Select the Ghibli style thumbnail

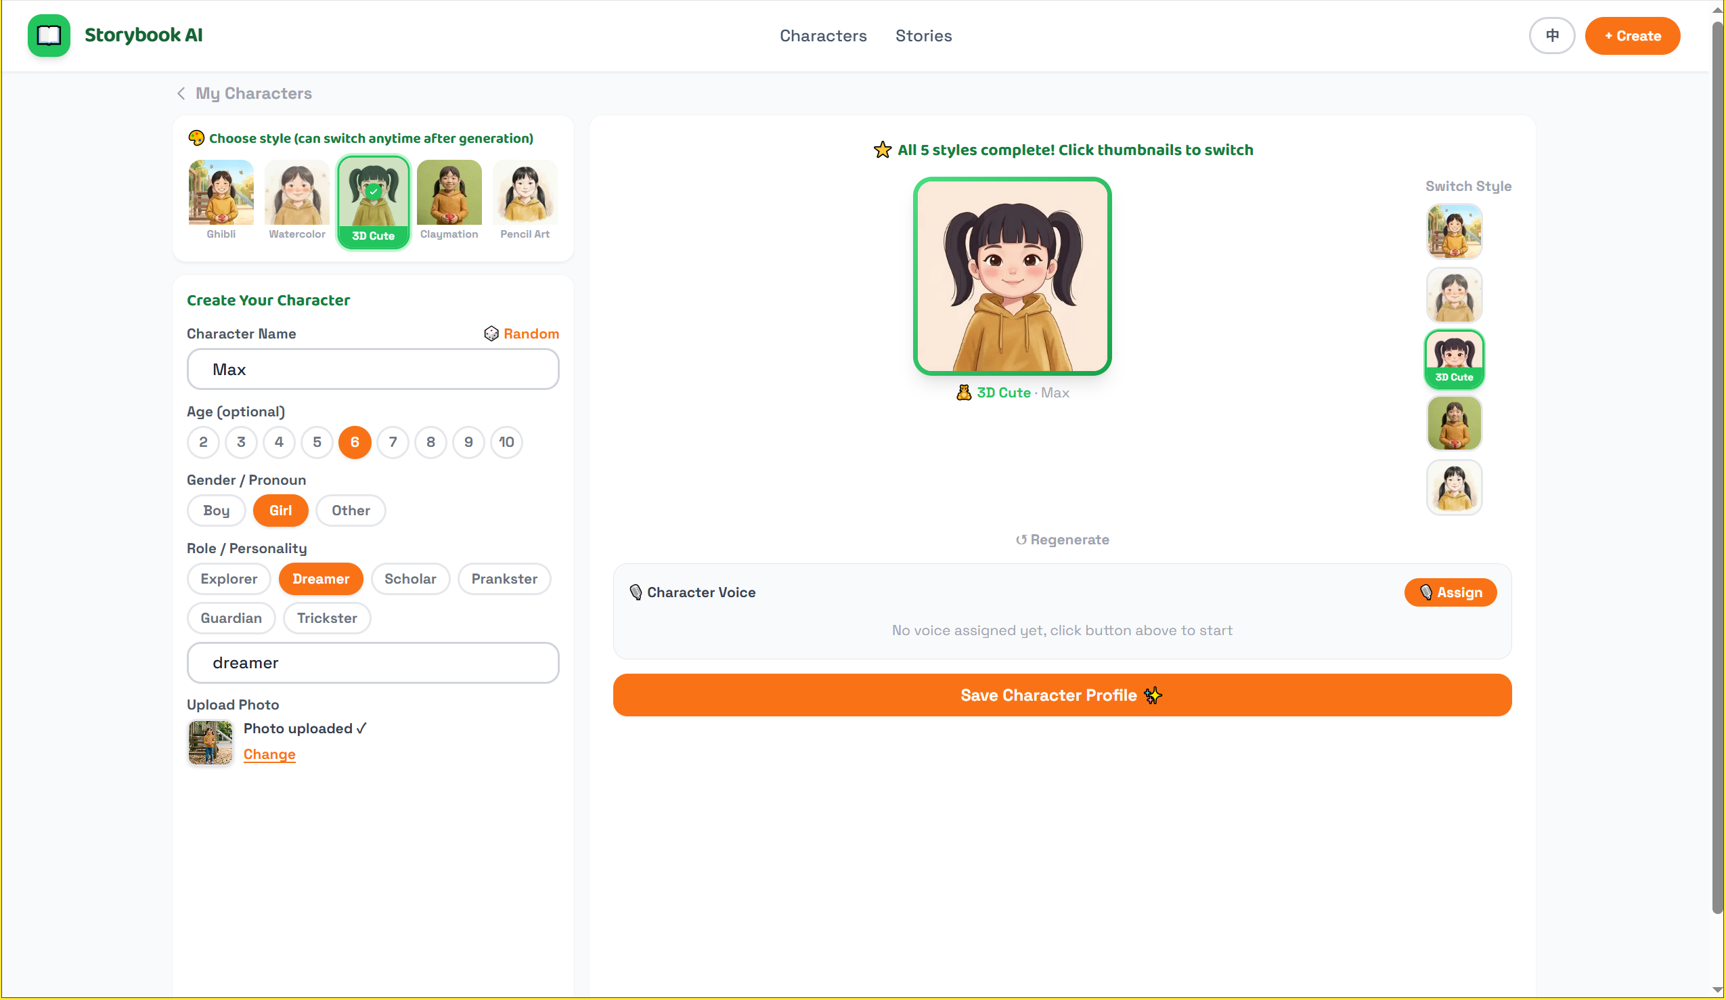tap(221, 193)
